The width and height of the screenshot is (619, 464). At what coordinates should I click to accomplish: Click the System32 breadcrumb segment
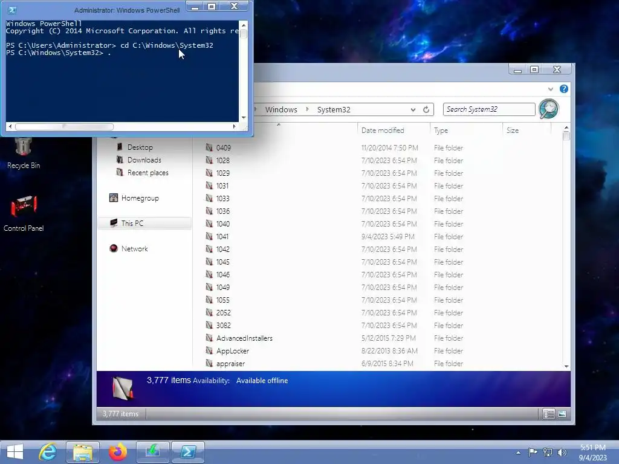click(x=334, y=110)
